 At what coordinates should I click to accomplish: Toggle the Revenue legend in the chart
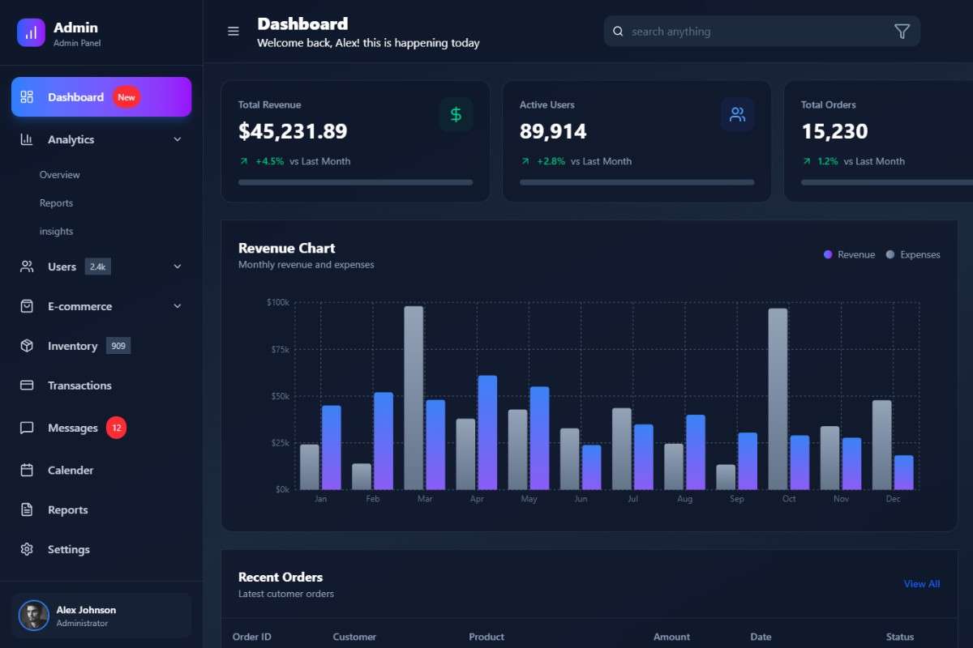(x=849, y=254)
